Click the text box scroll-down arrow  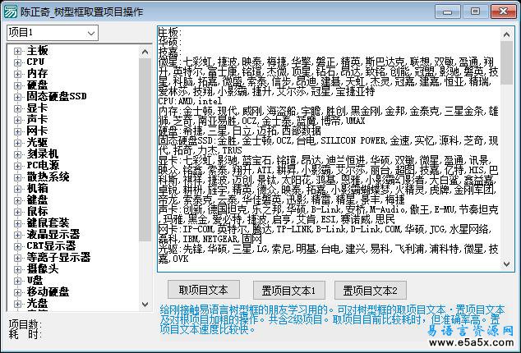click(x=507, y=264)
